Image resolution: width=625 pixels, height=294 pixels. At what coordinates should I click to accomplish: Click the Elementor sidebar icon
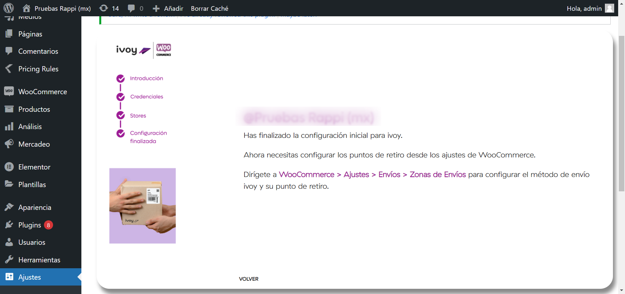9,167
